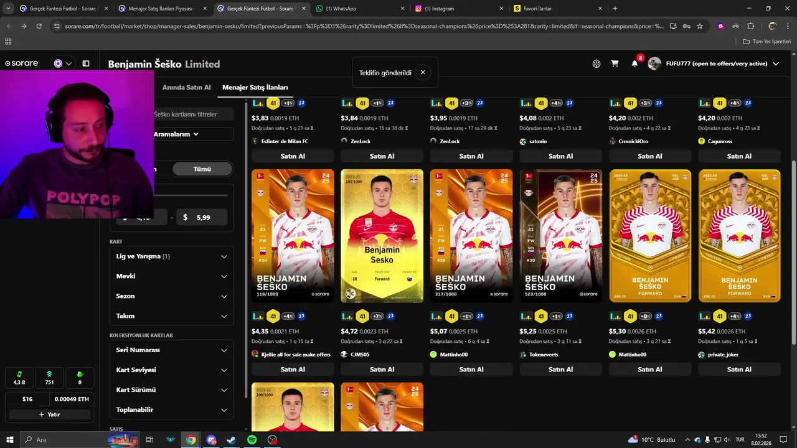The image size is (797, 448).
Task: Expand the Kart Sürümü filter
Action: tap(172, 390)
